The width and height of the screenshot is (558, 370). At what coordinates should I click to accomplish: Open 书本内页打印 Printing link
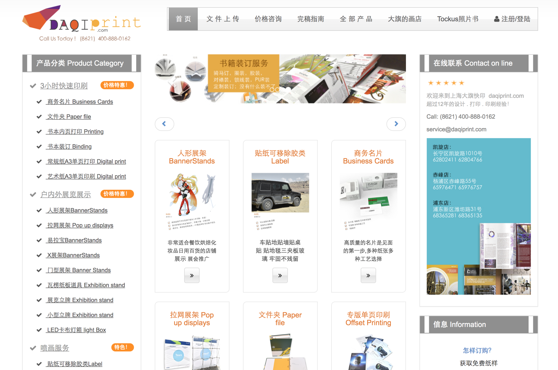coord(75,132)
